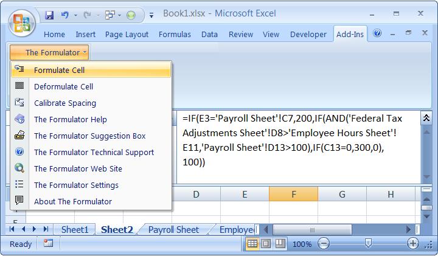Select the Sheet2 worksheet tab
The width and height of the screenshot is (438, 256).
coord(117,230)
